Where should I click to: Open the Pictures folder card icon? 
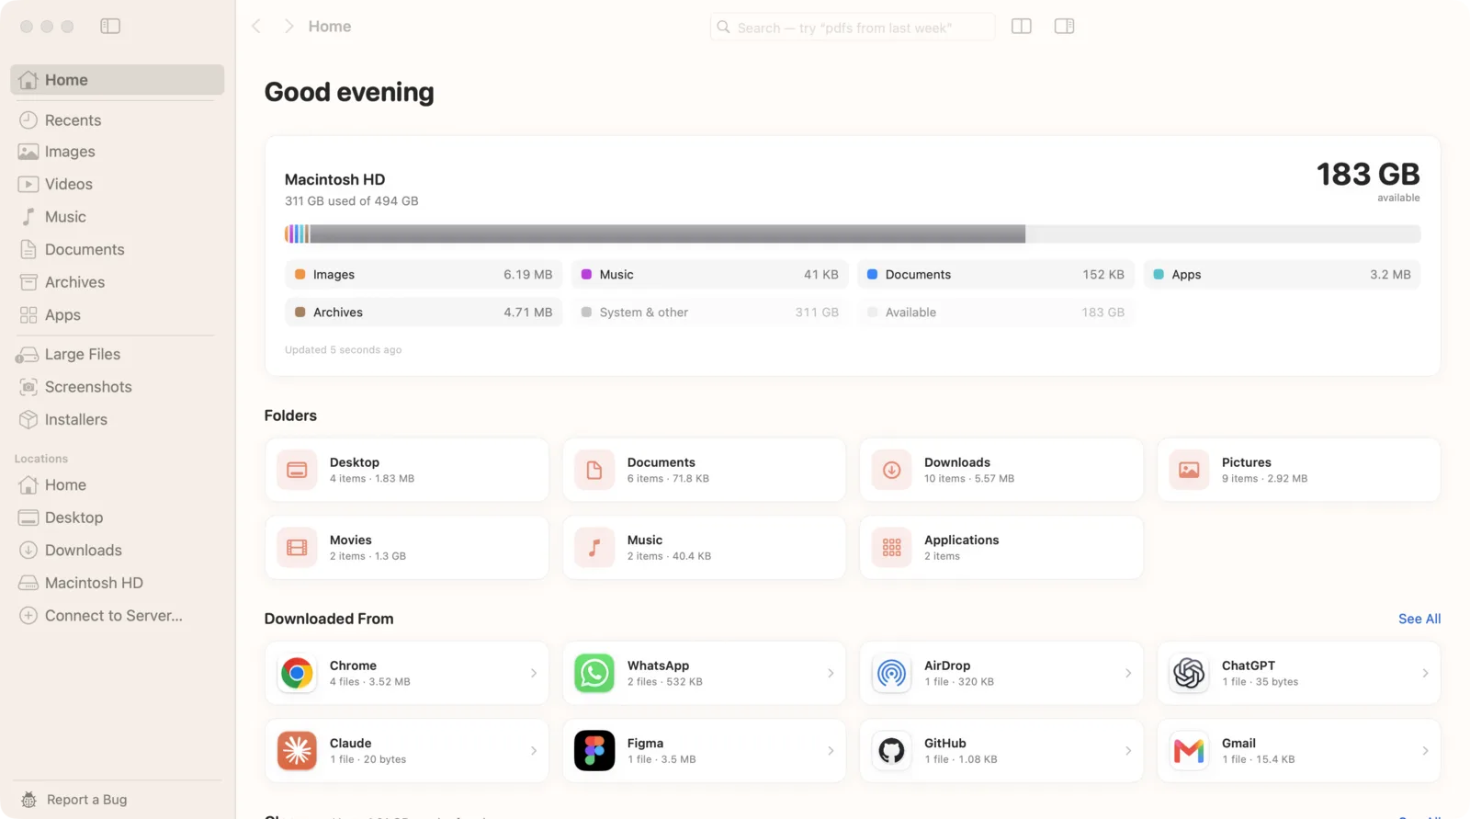click(1189, 471)
